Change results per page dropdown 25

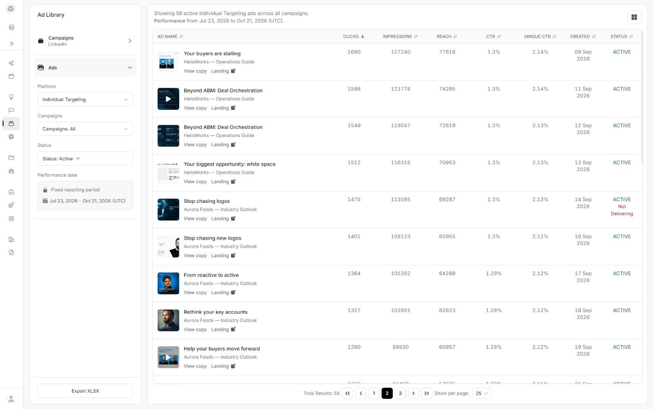pos(482,393)
